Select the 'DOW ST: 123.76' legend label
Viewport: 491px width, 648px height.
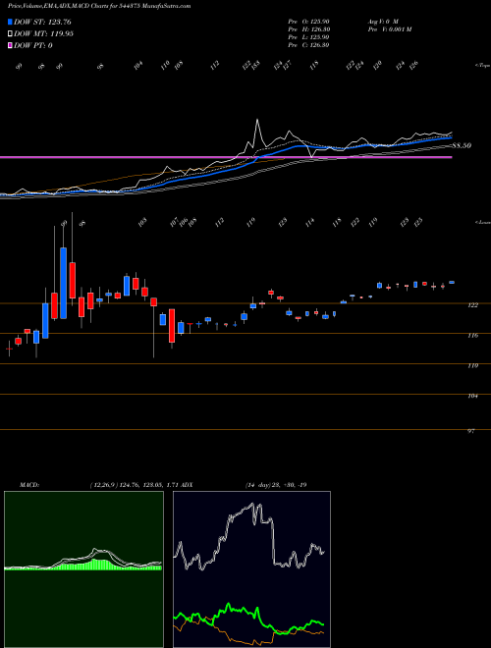42,22
